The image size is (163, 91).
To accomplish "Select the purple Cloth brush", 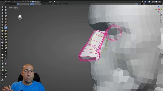I will pos(2,42).
